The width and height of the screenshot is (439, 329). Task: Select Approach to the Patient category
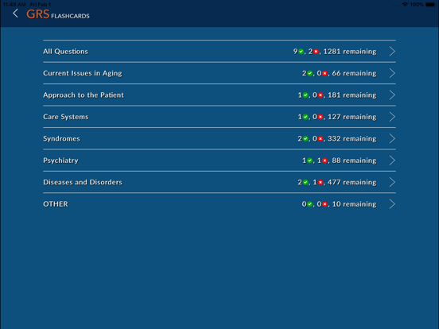click(219, 95)
